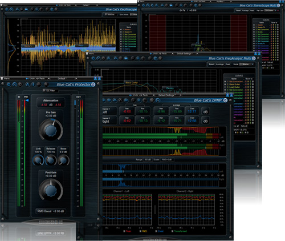The height and width of the screenshot is (241, 285).
Task: Open the Menu in FreqAnalyst Multi window
Action: coord(90,54)
